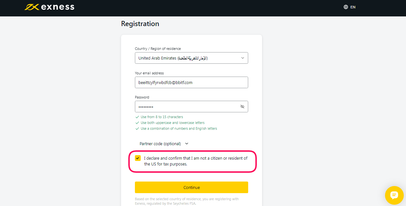The height and width of the screenshot is (206, 406).
Task: Click the Registration page heading
Action: (140, 24)
